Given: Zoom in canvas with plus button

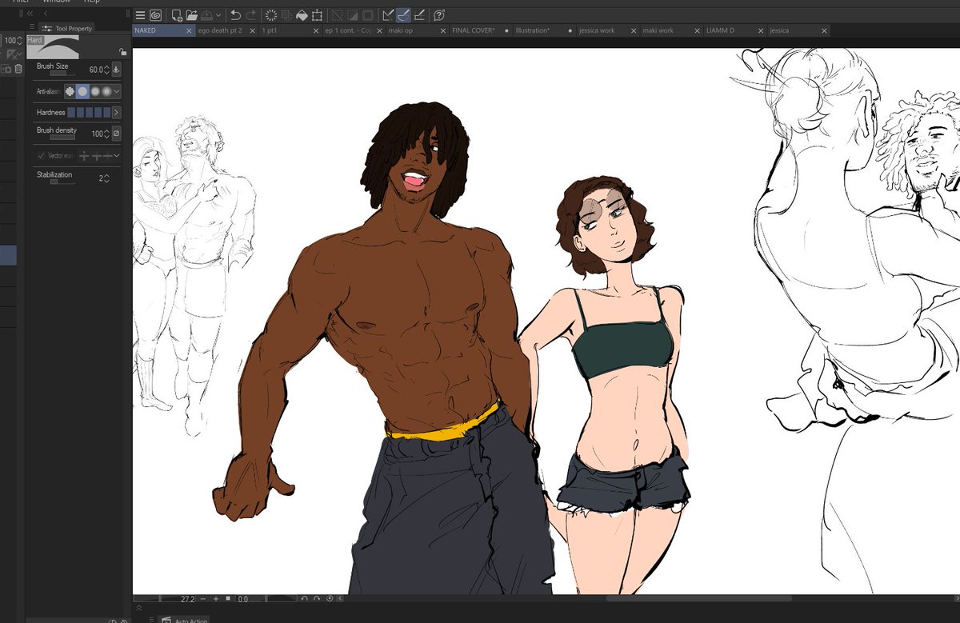Looking at the screenshot, I should click(x=215, y=598).
